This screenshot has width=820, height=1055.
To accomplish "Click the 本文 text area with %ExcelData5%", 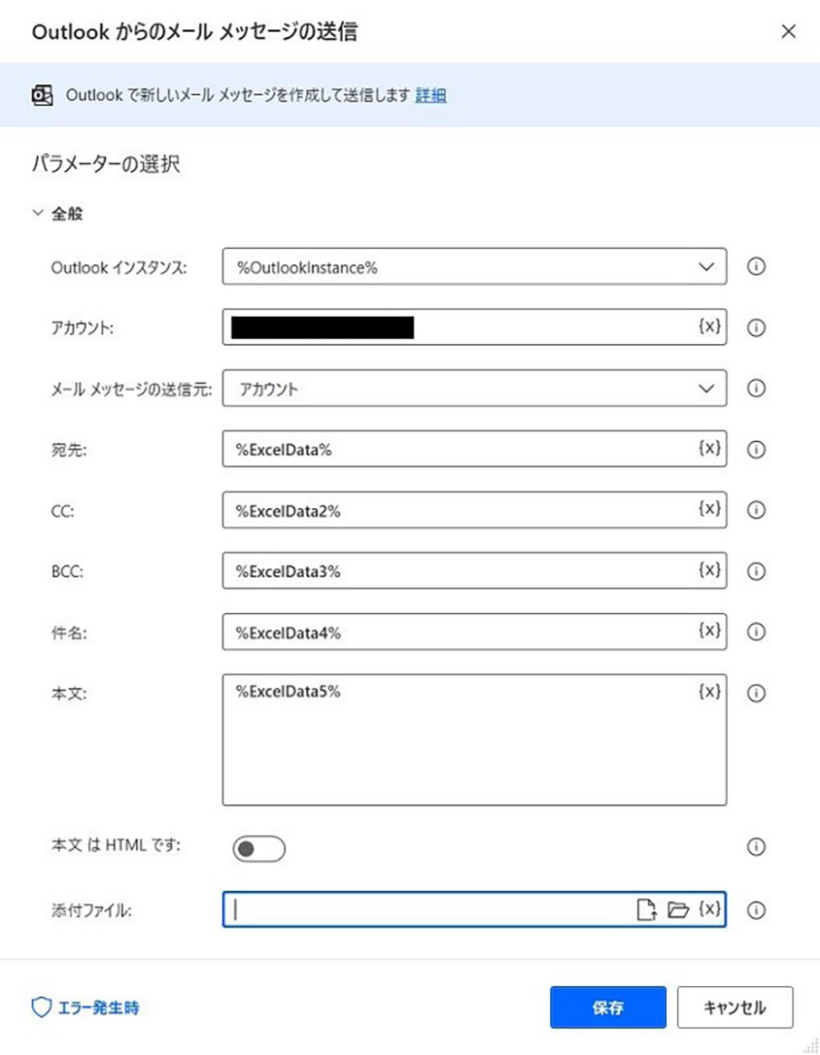I will (x=474, y=740).
